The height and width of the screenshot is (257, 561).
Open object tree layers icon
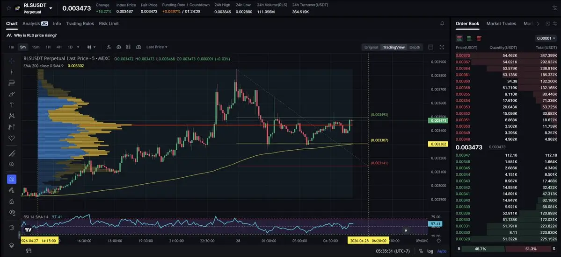click(12, 245)
